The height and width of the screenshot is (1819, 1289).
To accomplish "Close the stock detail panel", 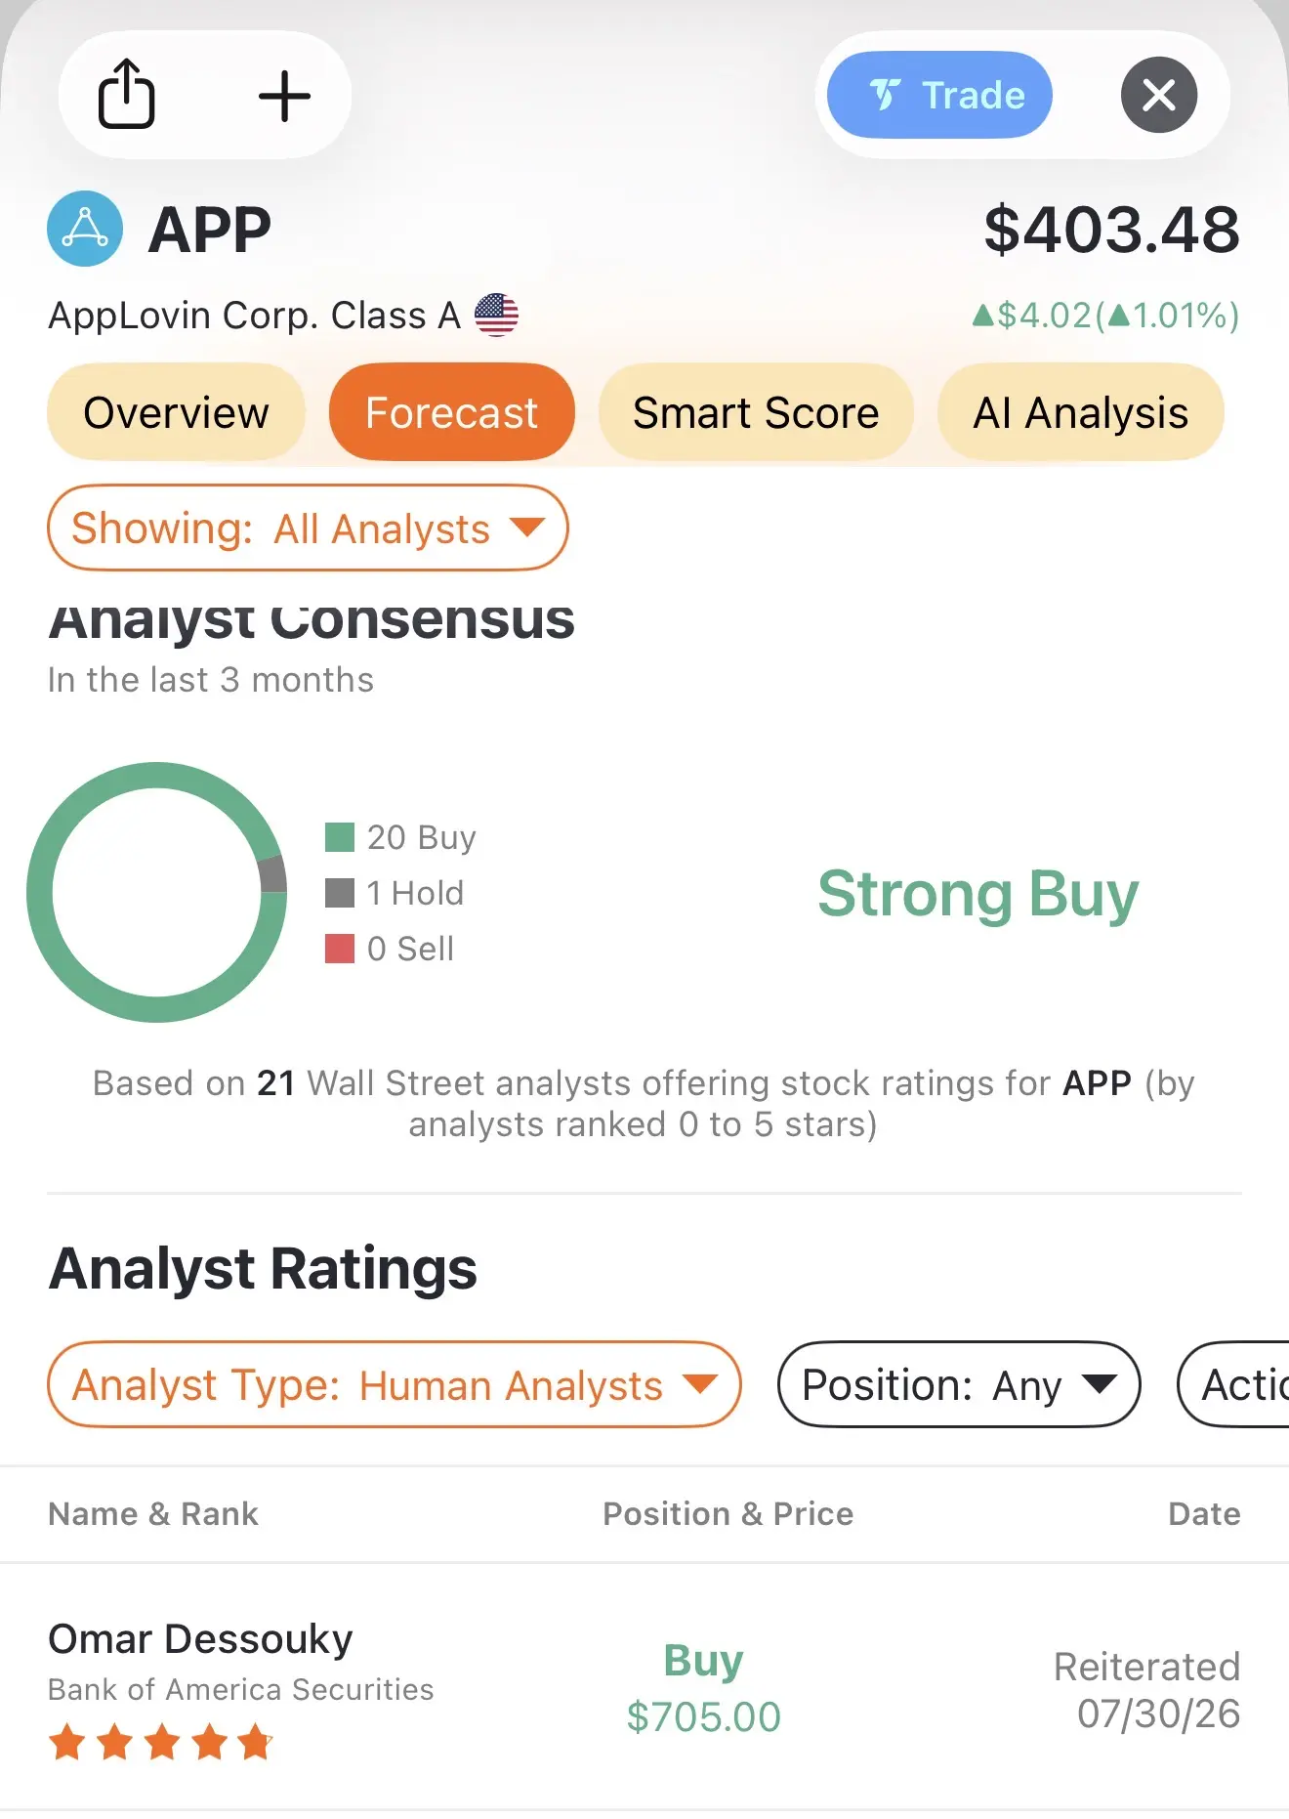I will [x=1159, y=95].
